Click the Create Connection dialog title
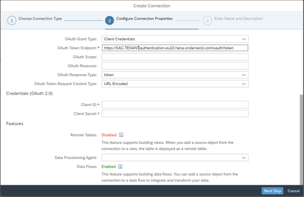This screenshot has width=304, height=197. pos(152,6)
